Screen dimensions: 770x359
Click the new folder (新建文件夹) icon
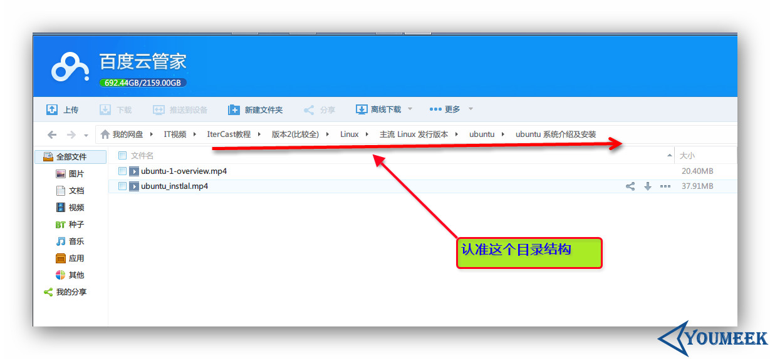tap(234, 109)
